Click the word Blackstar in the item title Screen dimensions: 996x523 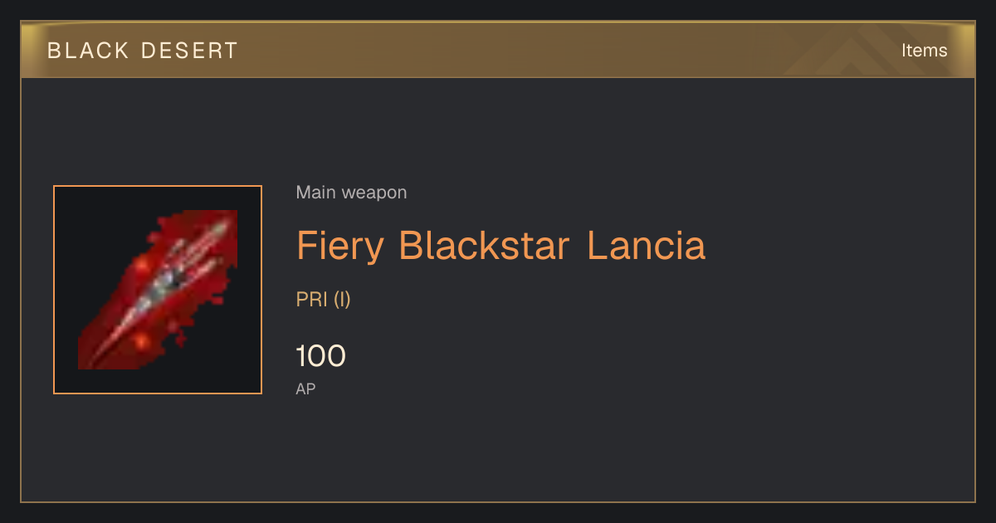click(485, 246)
